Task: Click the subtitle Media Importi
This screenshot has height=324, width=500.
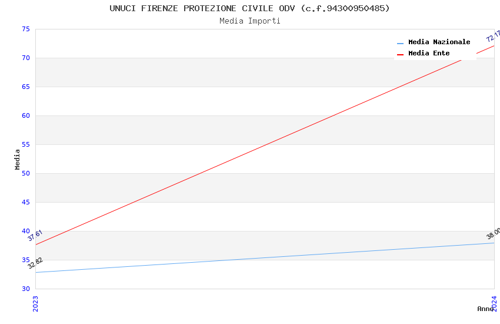Action: (x=249, y=21)
